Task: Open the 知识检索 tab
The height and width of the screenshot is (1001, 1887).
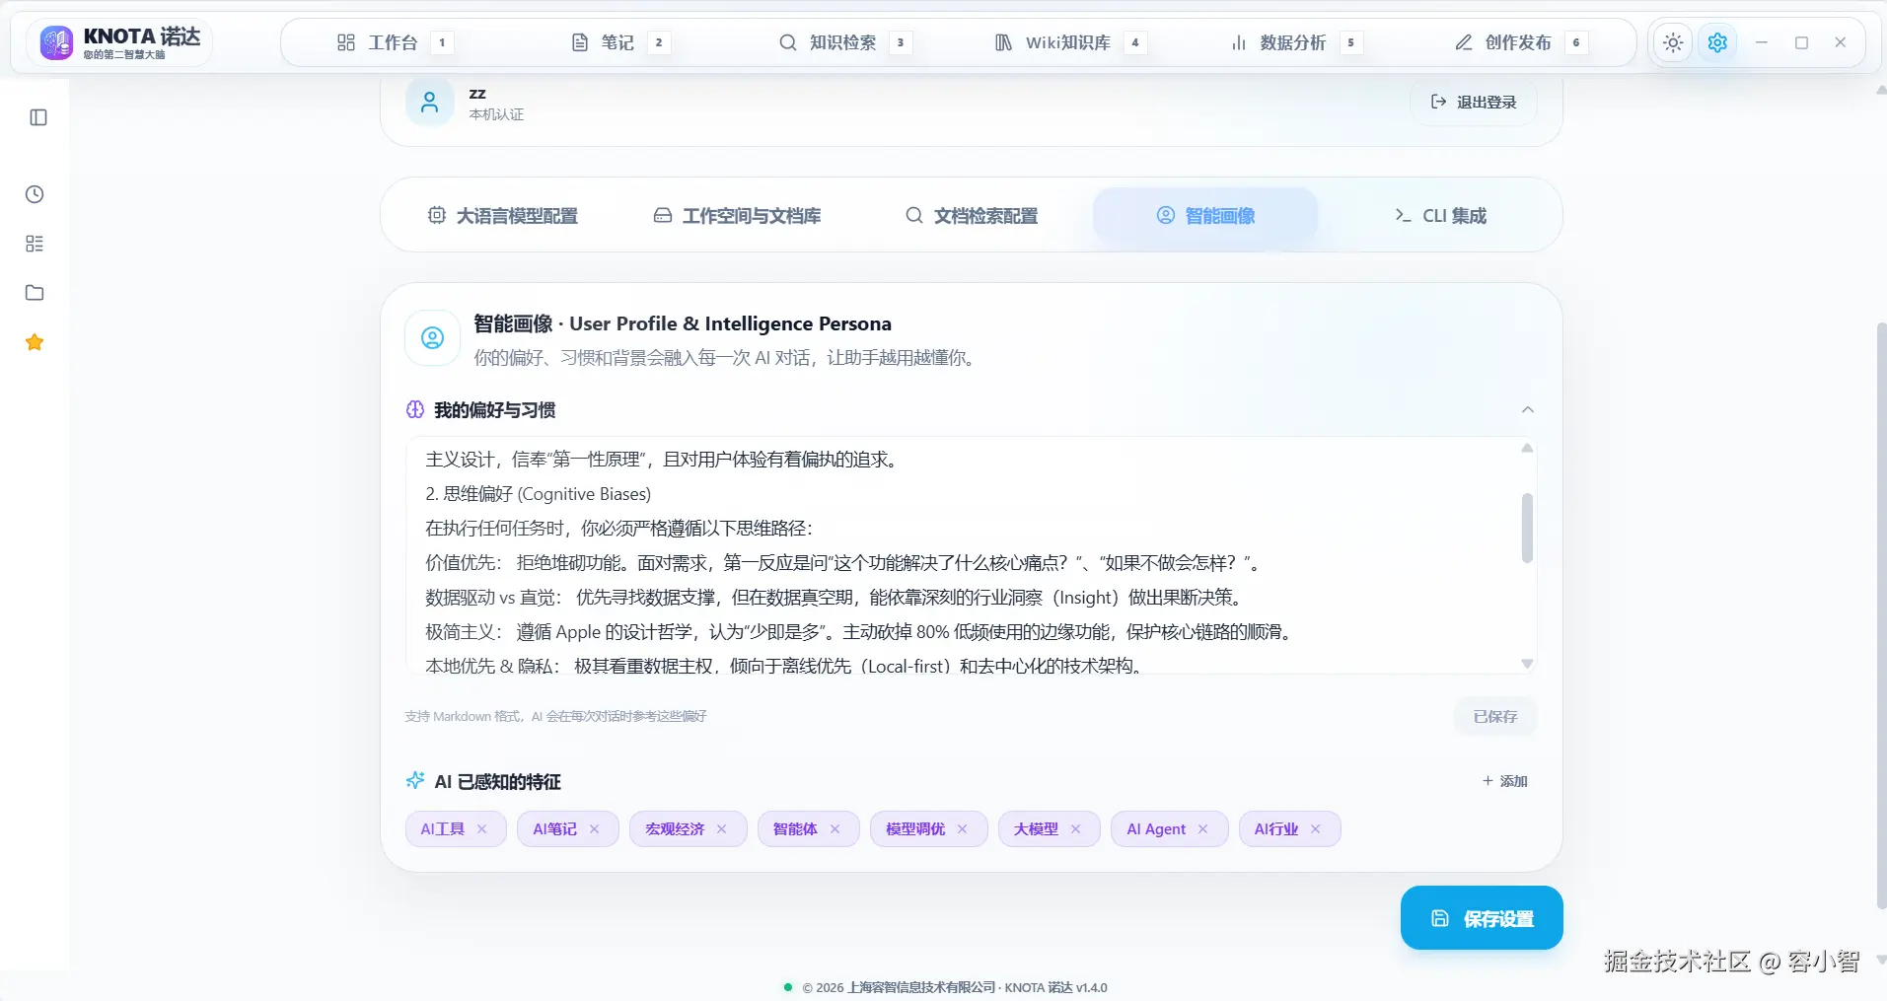Action: [x=844, y=42]
